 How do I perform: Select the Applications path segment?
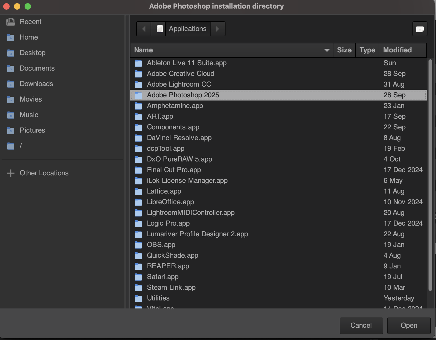click(x=188, y=29)
